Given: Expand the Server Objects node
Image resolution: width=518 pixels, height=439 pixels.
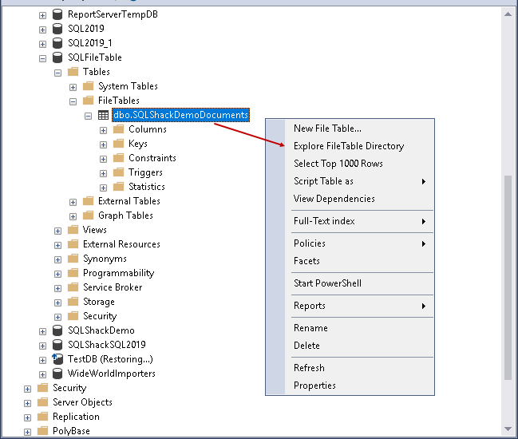Looking at the screenshot, I should coord(28,402).
